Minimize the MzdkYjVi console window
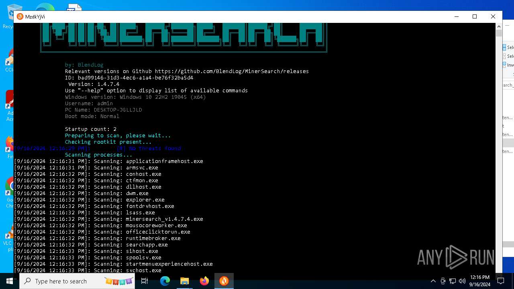514x289 pixels. pyautogui.click(x=457, y=16)
